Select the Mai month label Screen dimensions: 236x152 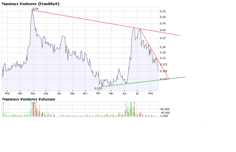coord(111,93)
